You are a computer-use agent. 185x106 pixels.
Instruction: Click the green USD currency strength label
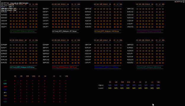5,81
